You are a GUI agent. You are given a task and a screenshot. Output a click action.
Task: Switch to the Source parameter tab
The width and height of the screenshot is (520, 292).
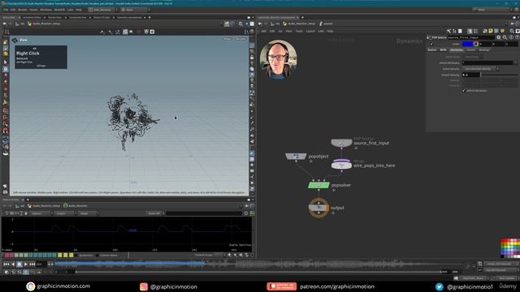tap(431, 50)
